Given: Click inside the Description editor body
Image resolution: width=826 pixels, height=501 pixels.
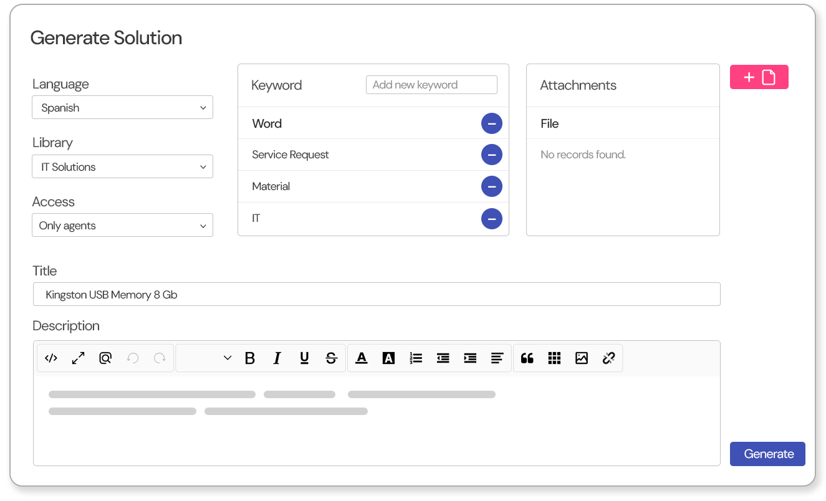Looking at the screenshot, I should 377,421.
